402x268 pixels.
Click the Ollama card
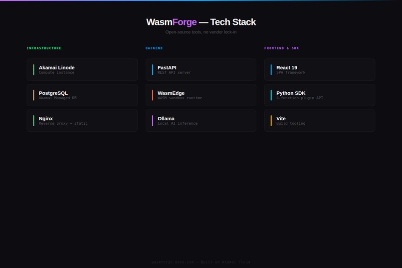(x=201, y=121)
